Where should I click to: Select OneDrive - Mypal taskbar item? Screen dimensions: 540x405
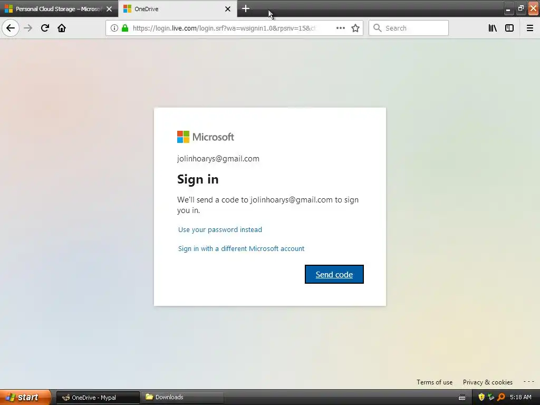98,398
